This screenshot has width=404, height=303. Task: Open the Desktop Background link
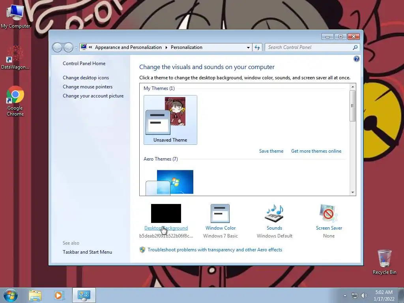coord(166,228)
